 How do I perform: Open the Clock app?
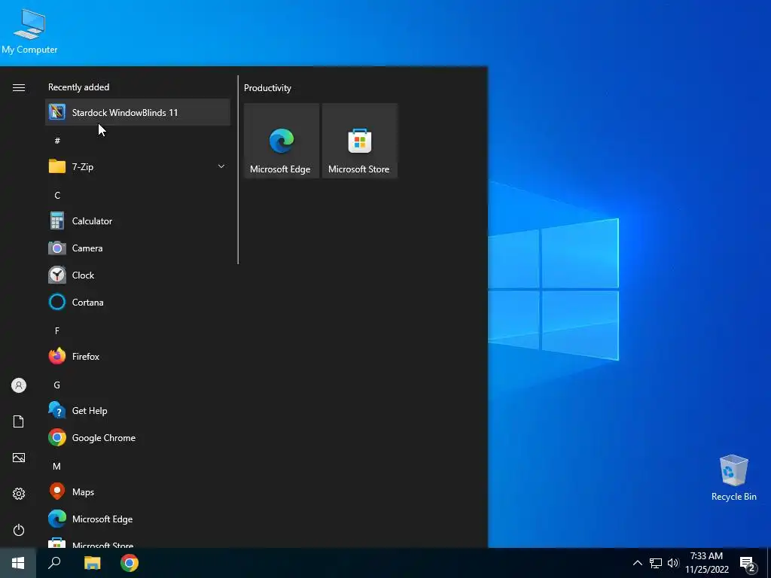(138, 275)
